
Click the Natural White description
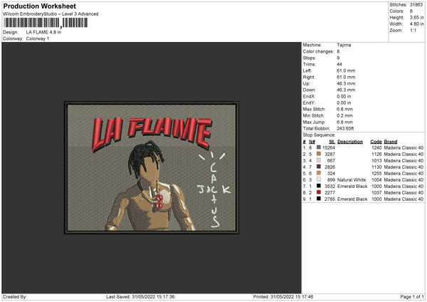coord(352,180)
